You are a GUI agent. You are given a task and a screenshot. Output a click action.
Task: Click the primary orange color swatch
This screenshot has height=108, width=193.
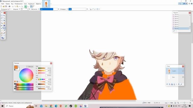pyautogui.click(x=16, y=67)
